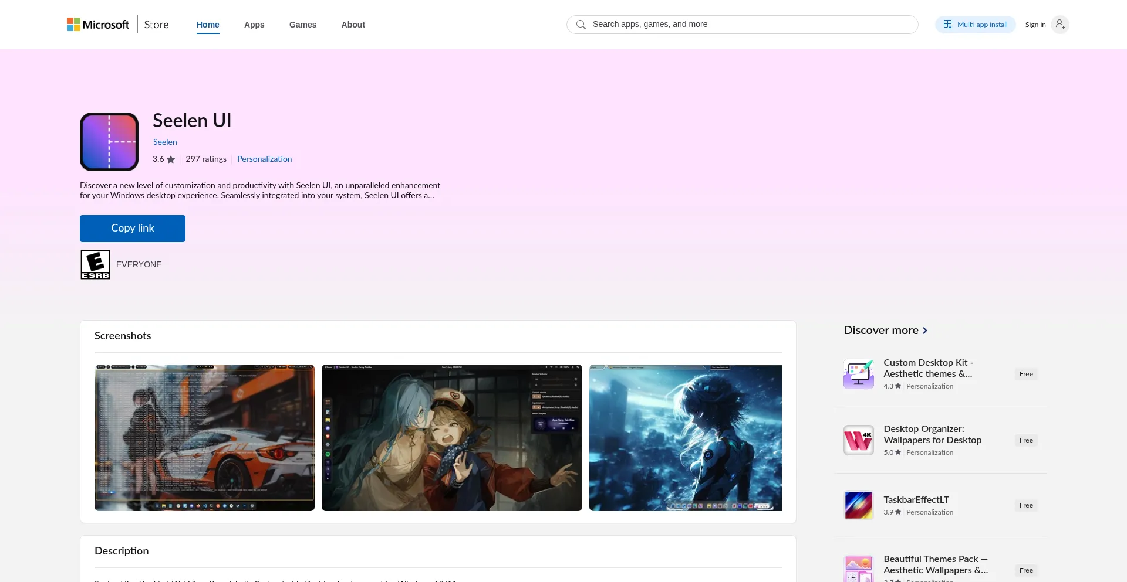Viewport: 1127px width, 582px height.
Task: Click the Seelen UI description text
Action: click(x=260, y=190)
